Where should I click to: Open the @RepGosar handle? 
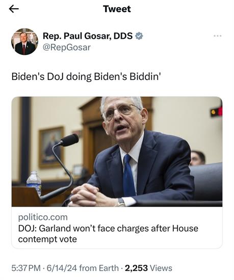tap(67, 47)
